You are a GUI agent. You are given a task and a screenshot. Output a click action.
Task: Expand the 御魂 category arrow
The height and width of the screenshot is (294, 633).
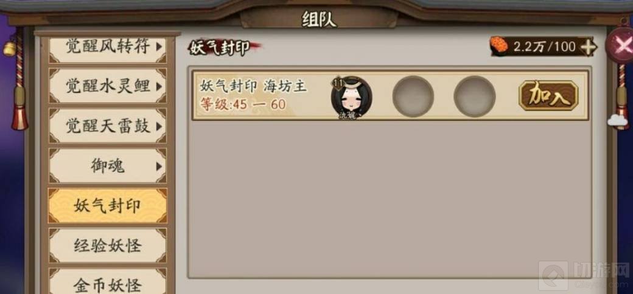pos(159,166)
